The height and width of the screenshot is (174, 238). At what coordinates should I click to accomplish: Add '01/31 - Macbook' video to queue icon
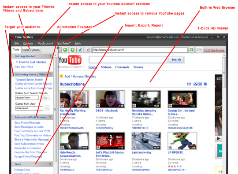[x=98, y=105]
